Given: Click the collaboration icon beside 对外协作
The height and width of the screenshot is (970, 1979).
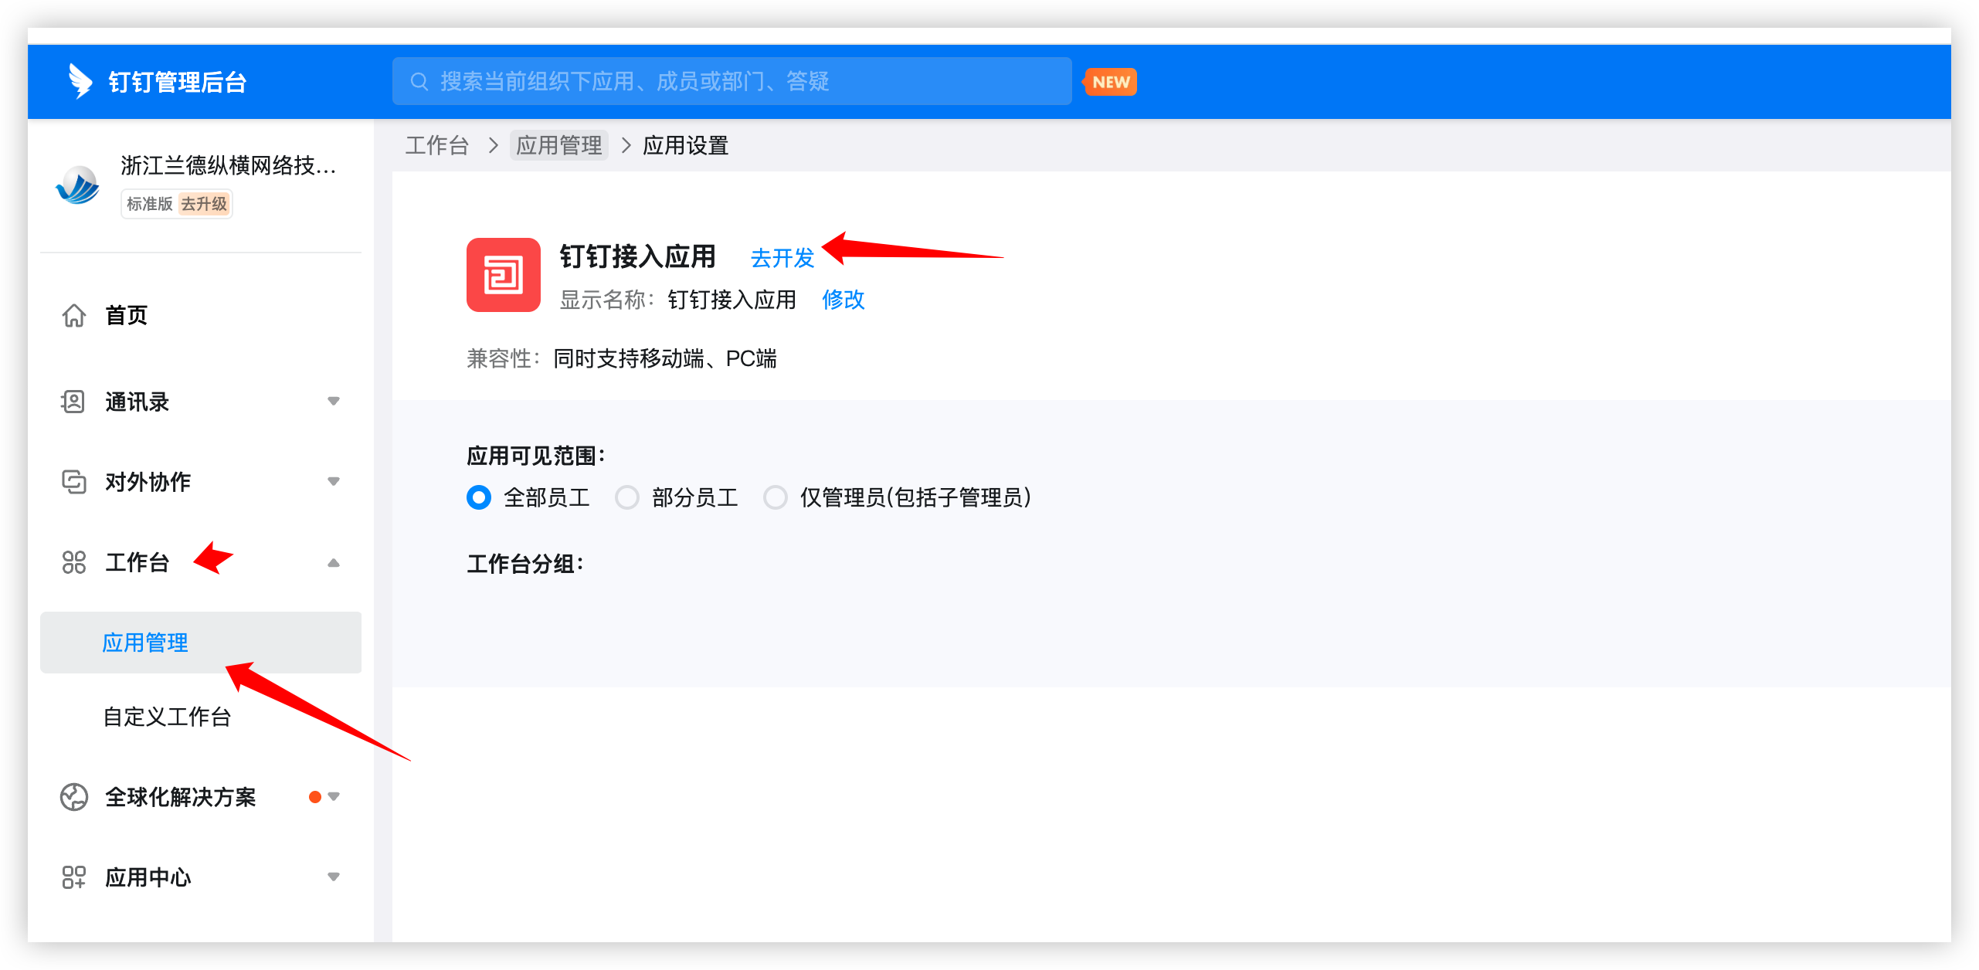Looking at the screenshot, I should (x=74, y=482).
